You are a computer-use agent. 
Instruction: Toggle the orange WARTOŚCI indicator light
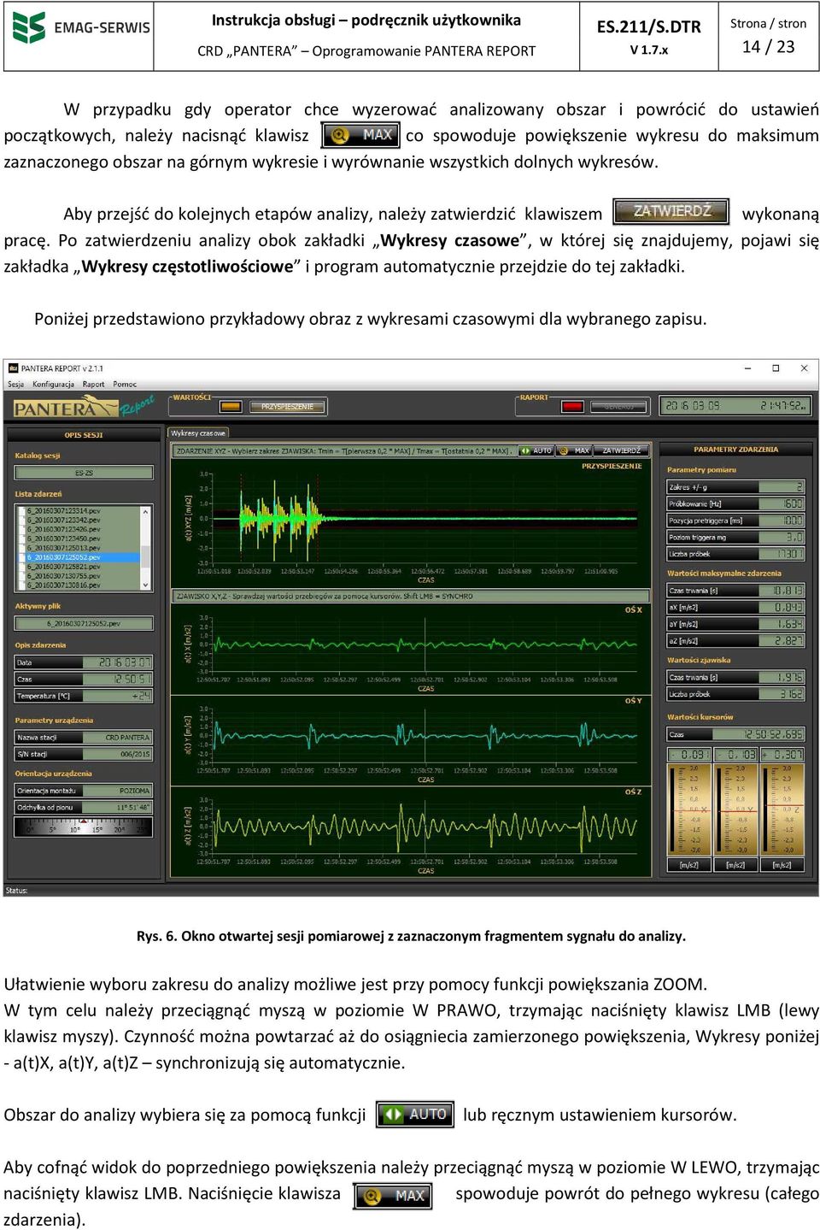pyautogui.click(x=231, y=407)
